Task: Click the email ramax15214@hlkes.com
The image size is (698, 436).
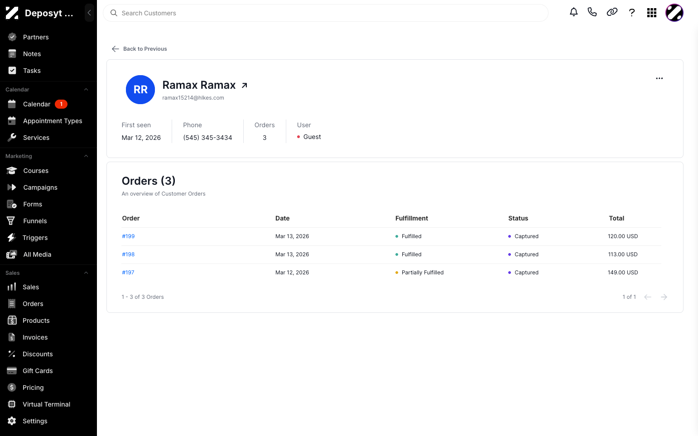Action: tap(193, 98)
